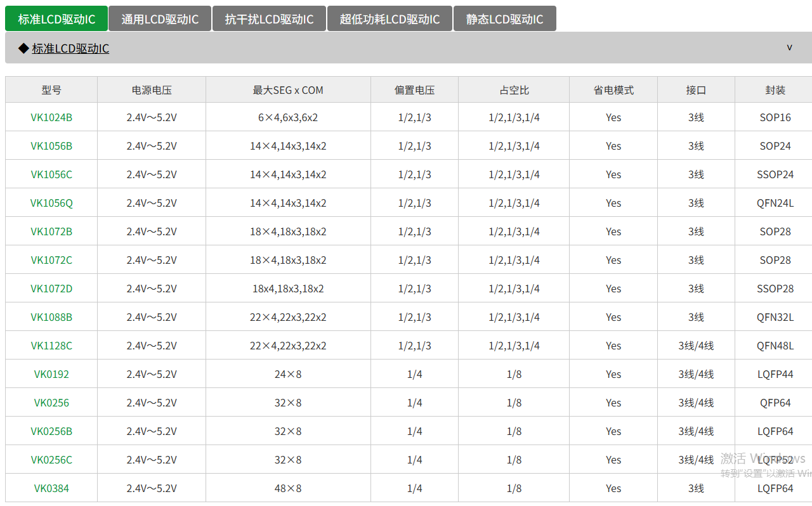812x506 pixels.
Task: Click the VK1056C part number
Action: pyautogui.click(x=51, y=174)
